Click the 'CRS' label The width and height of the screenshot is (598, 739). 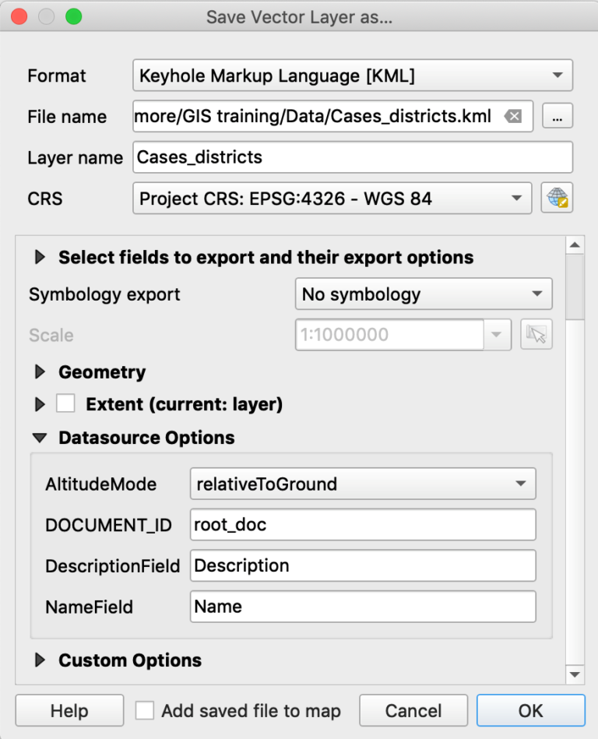pos(44,199)
